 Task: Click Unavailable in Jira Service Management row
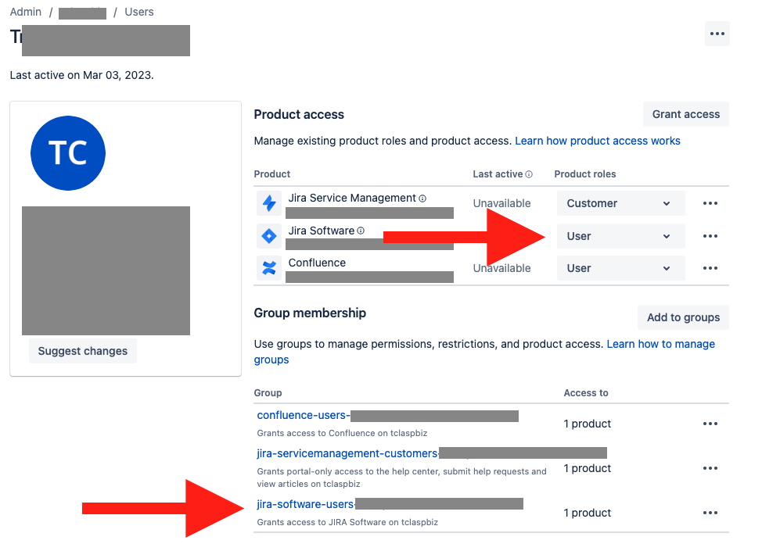[x=501, y=203]
